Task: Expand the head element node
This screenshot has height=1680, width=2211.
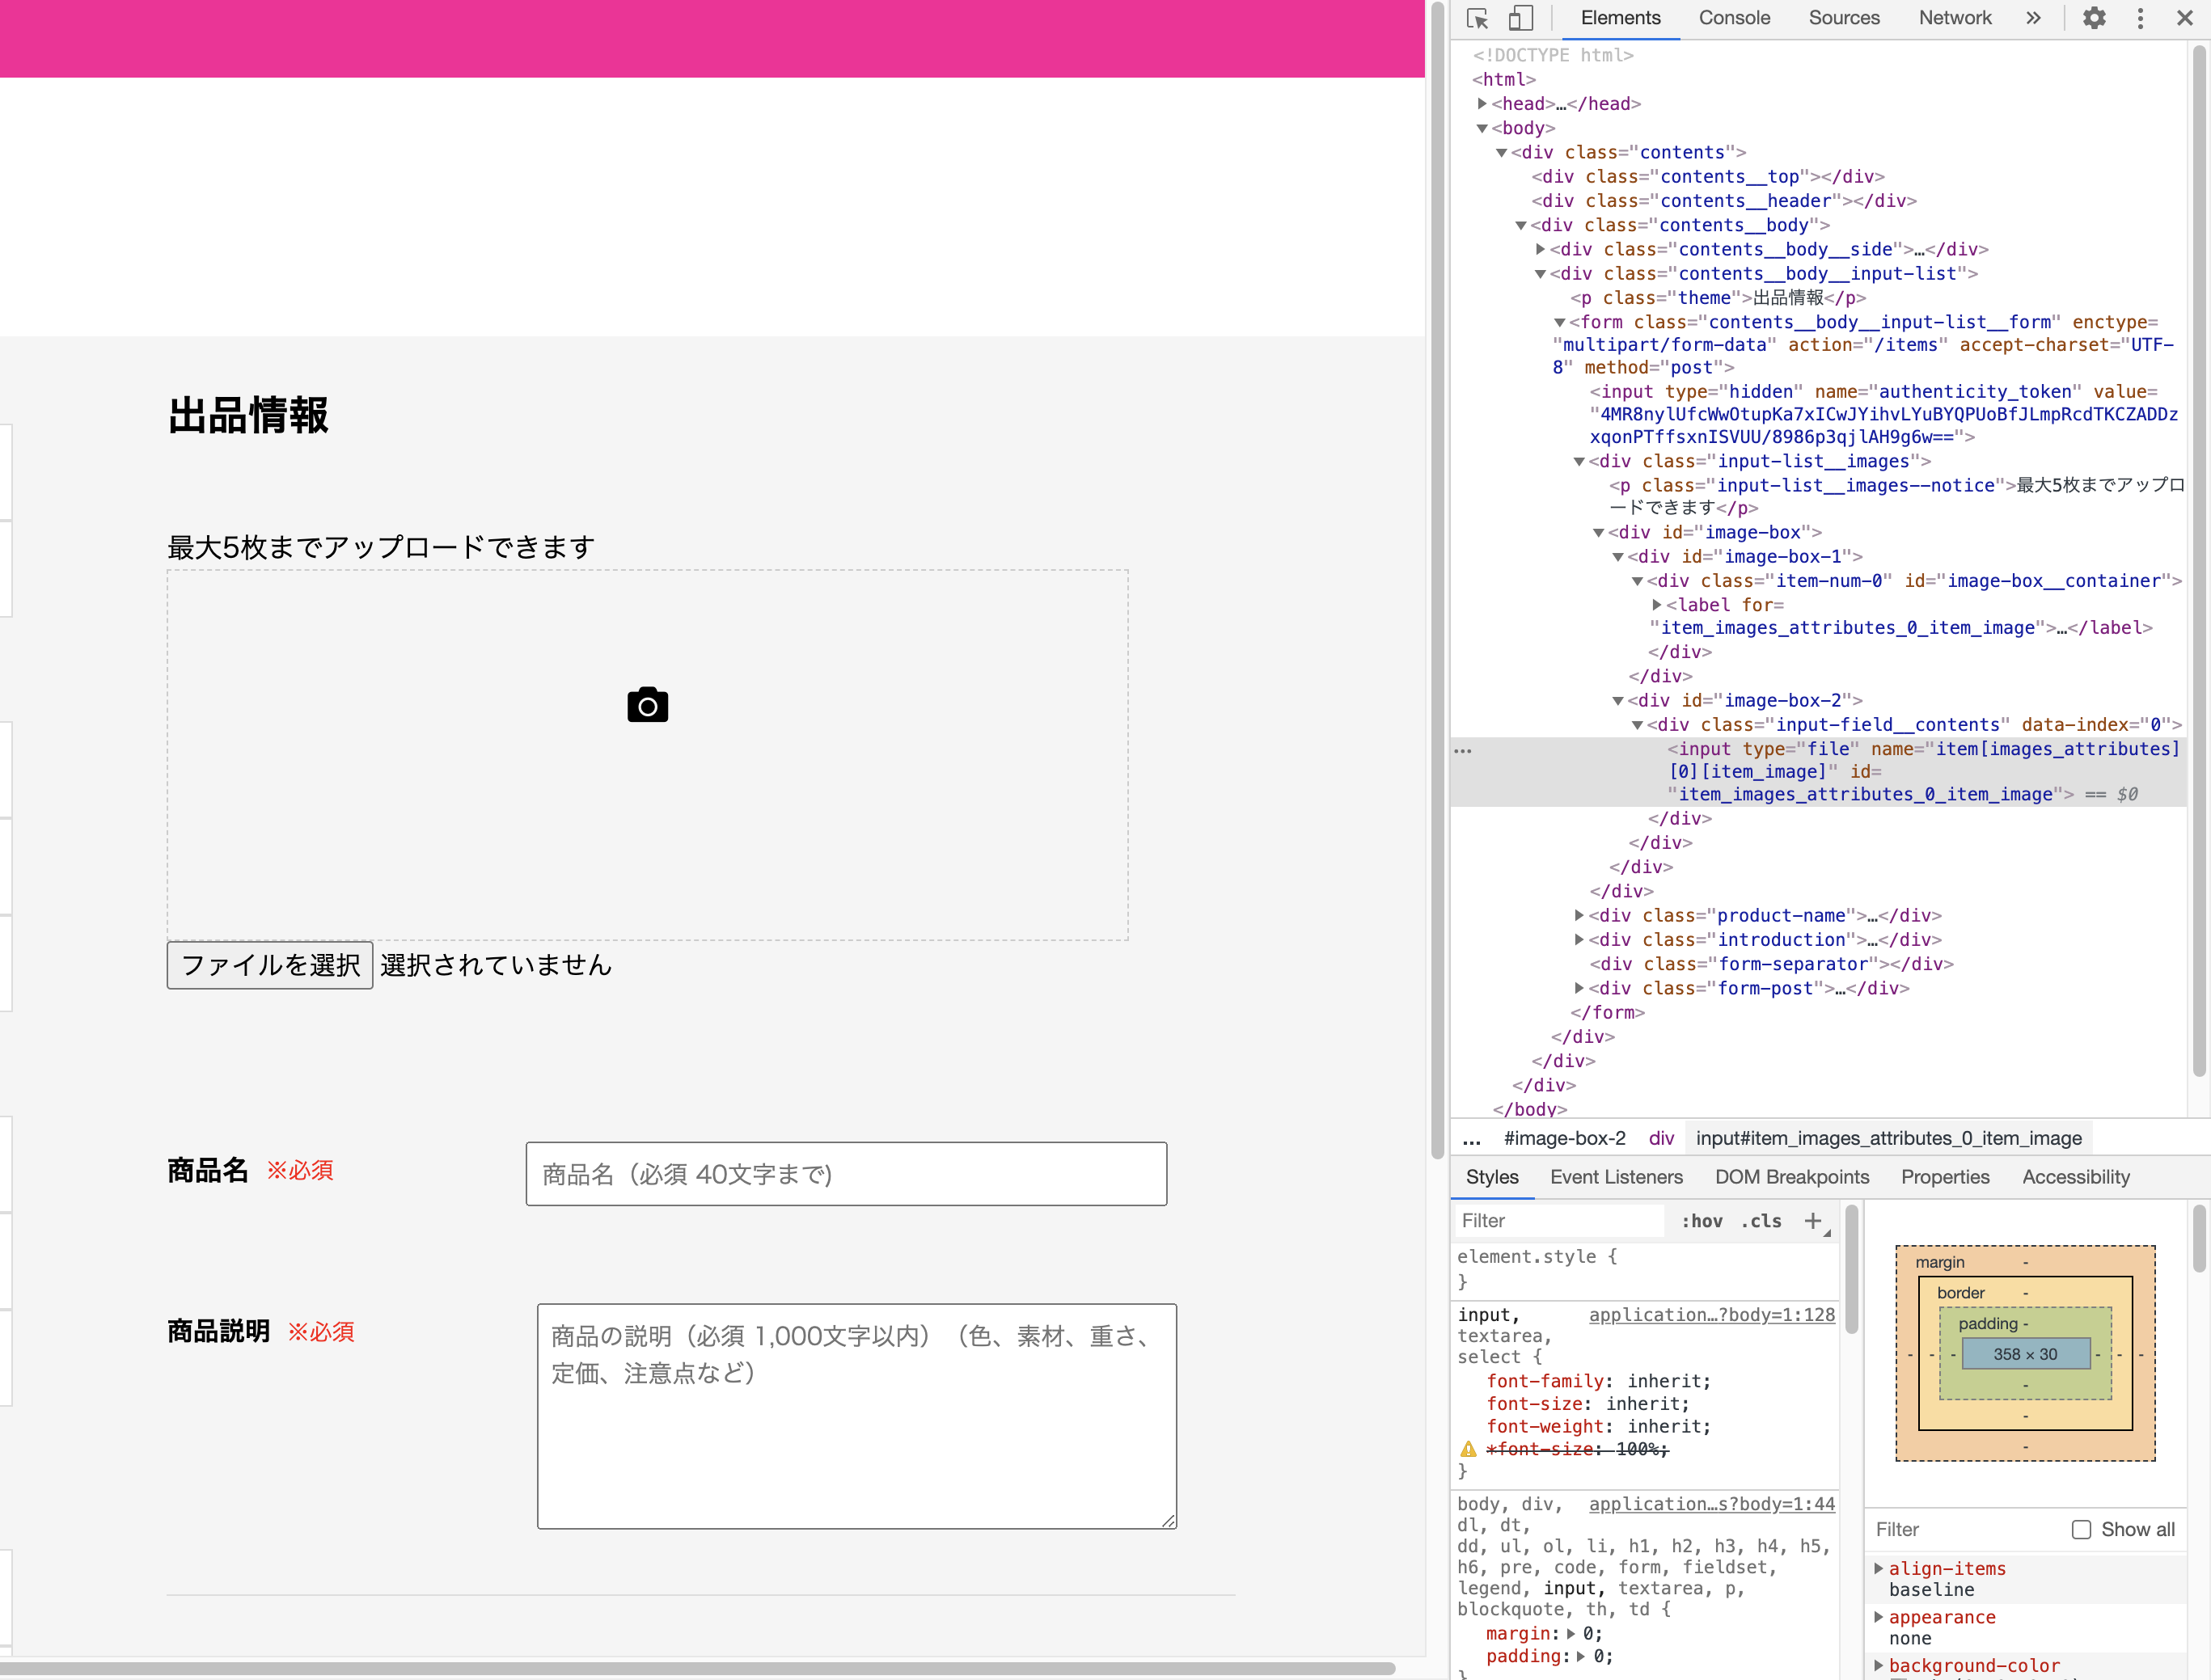Action: point(1482,103)
